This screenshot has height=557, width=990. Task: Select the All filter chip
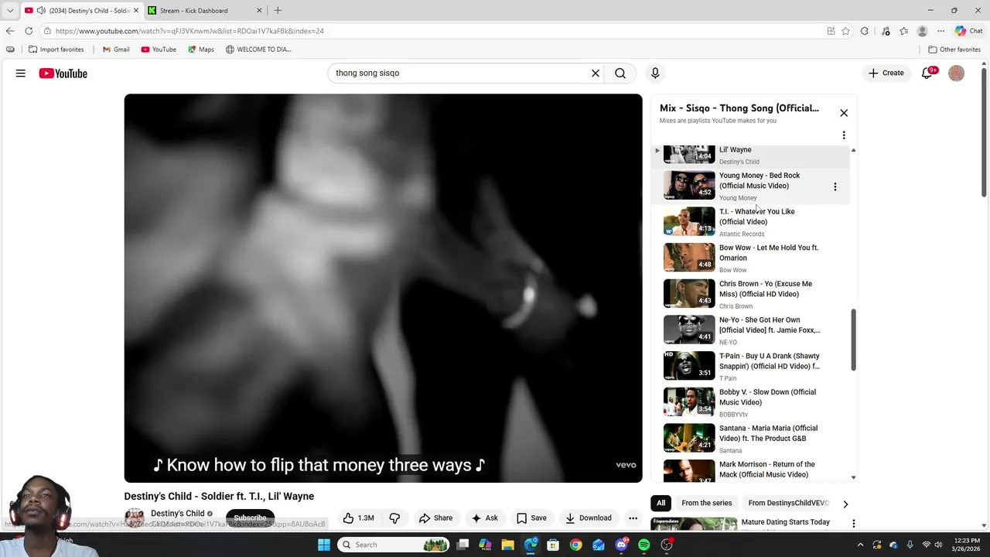pos(661,503)
